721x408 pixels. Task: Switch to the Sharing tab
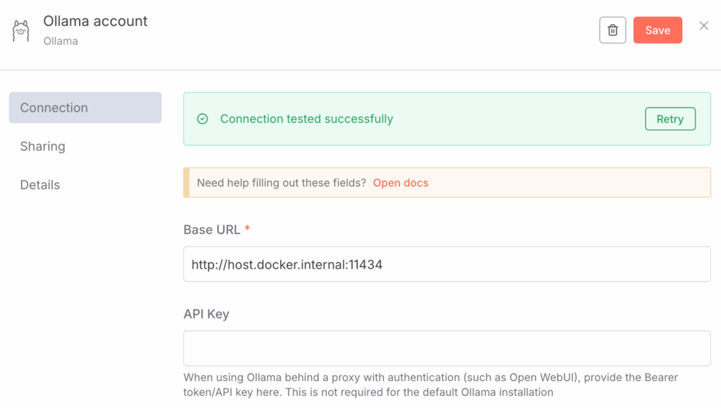[43, 146]
